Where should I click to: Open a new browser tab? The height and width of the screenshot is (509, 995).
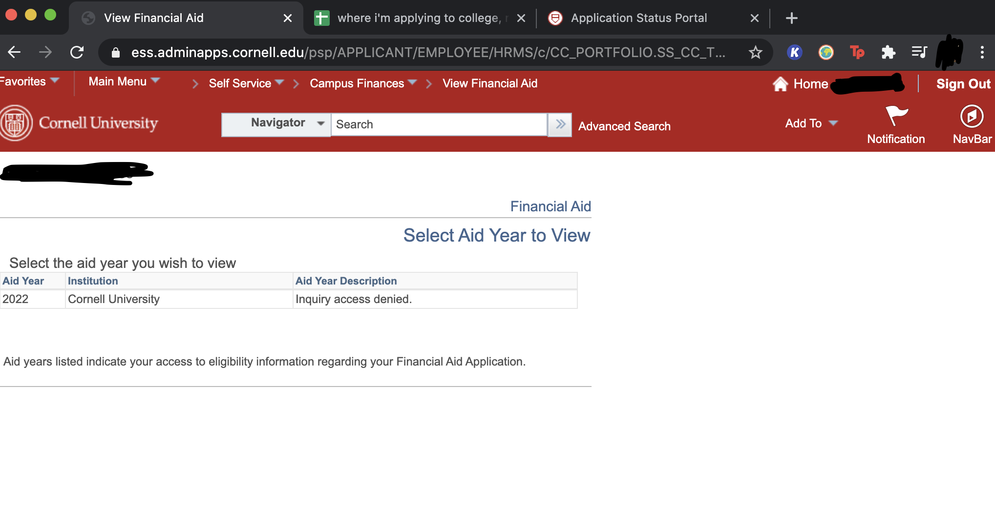pos(791,19)
